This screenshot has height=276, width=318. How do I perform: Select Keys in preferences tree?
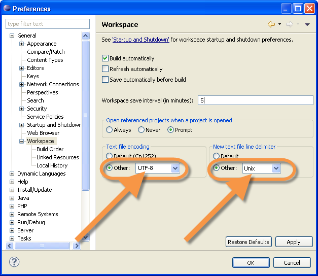[33, 76]
